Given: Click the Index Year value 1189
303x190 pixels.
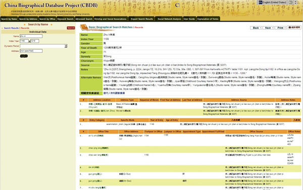Looking at the screenshot, I should click(x=106, y=39).
